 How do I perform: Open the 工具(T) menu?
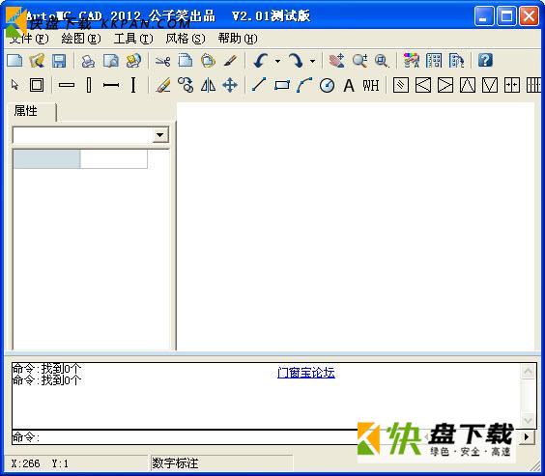[x=133, y=39]
